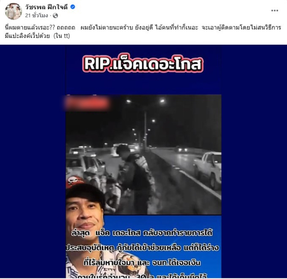Click the dark blue margin left of the image
Screen dimensions: 287x279
coord(33,161)
